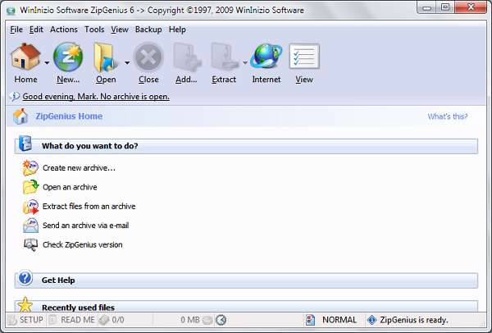Click the ZipGenius Home house icon

click(x=20, y=116)
